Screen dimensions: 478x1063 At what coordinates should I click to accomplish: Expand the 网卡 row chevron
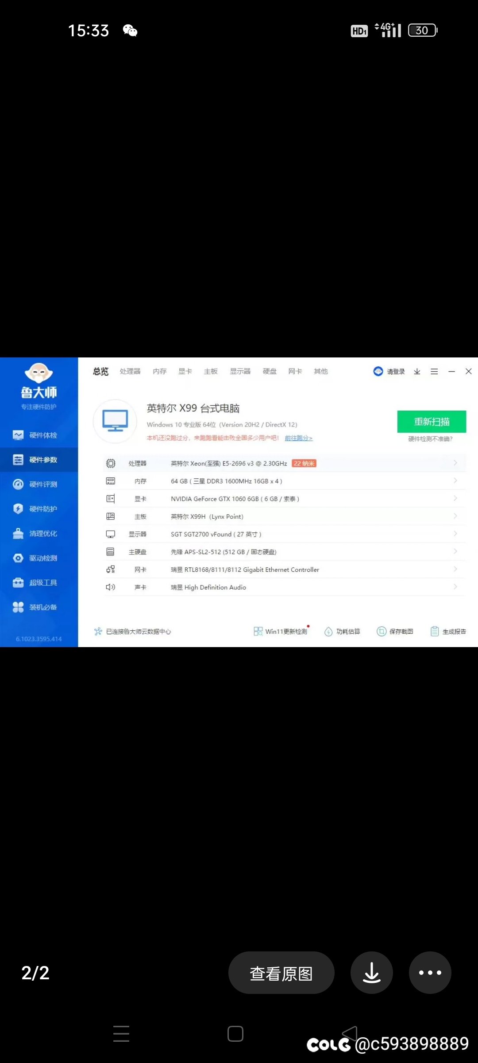[455, 569]
